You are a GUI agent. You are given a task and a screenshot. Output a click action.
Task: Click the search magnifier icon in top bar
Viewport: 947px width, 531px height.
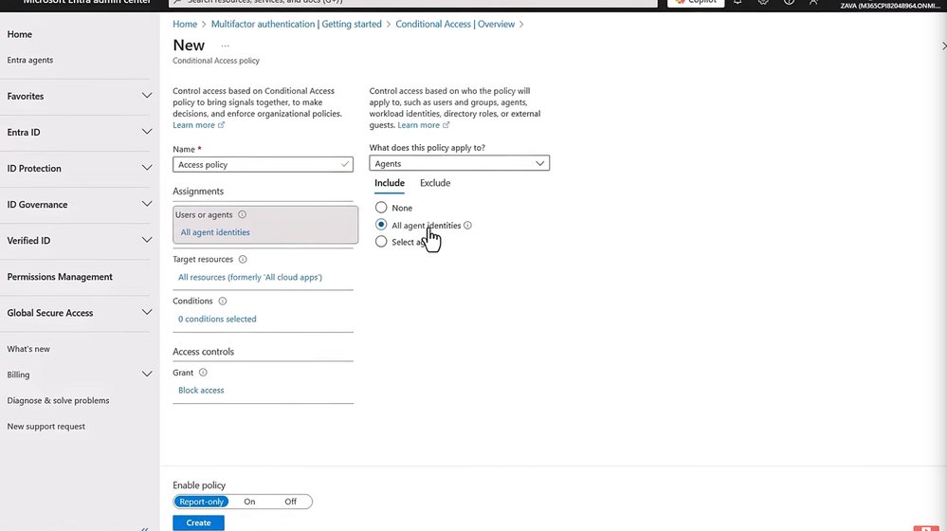coord(177,2)
